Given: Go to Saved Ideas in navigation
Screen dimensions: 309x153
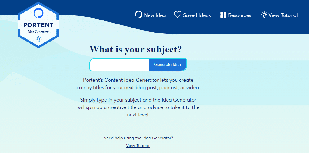Looking at the screenshot, I should tap(197, 15).
